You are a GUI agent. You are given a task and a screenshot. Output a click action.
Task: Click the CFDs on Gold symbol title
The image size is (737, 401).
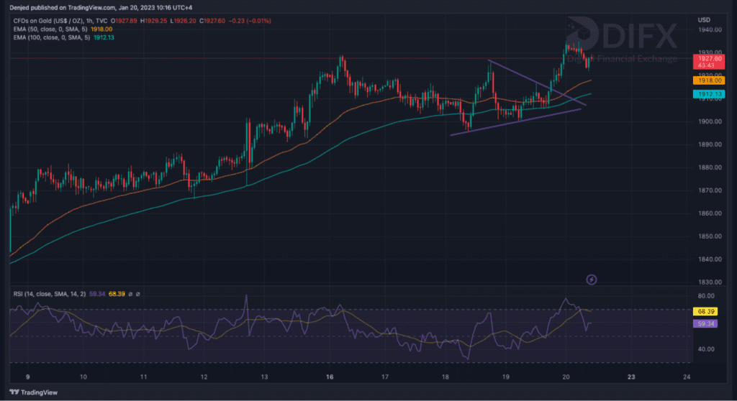49,19
